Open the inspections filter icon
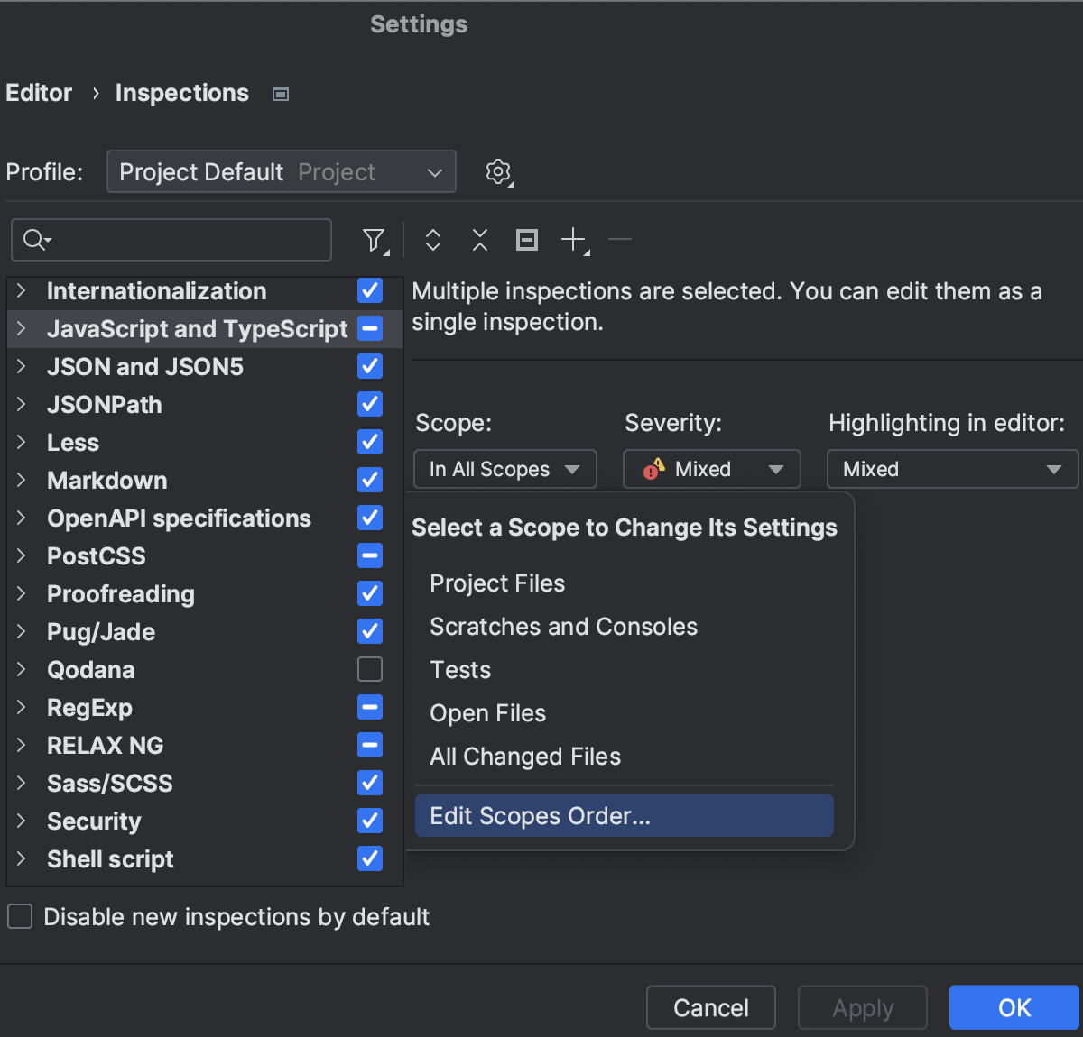The image size is (1083, 1037). coord(374,240)
